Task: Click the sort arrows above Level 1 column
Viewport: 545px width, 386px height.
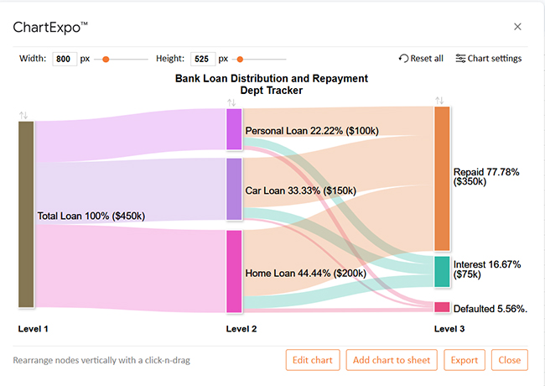Action: click(23, 114)
